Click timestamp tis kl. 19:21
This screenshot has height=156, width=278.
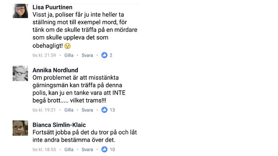pyautogui.click(x=44, y=110)
